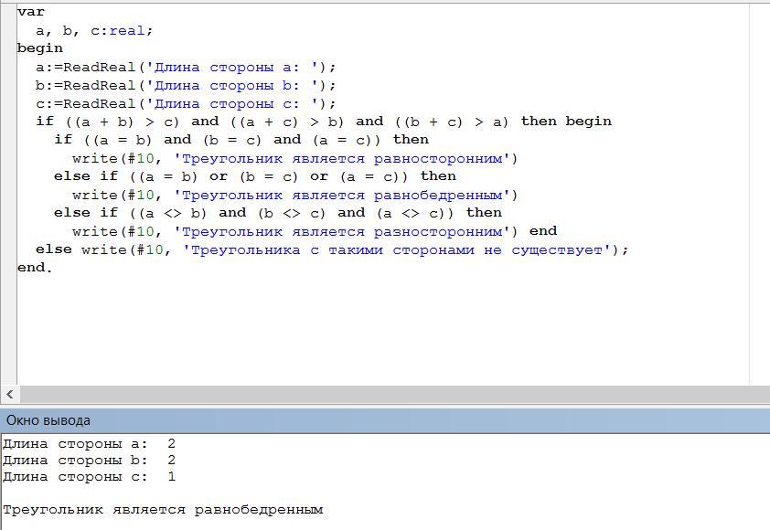Click the 'else if ((a <> b) and' line
Screen dimensions: 770x530
click(x=278, y=213)
